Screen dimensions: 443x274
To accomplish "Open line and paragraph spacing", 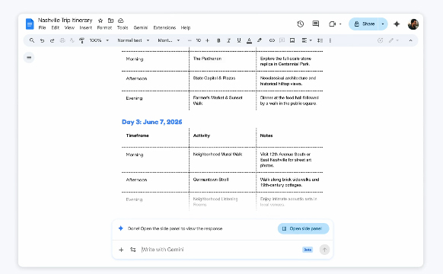I will coord(320,40).
